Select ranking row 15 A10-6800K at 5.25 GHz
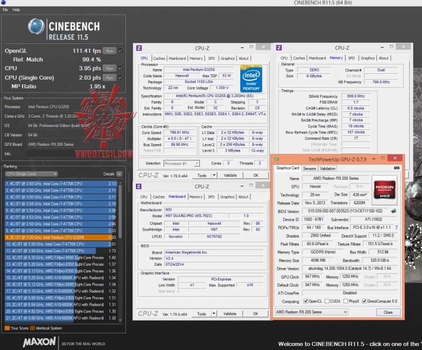The height and width of the screenshot is (350, 422). click(x=60, y=277)
